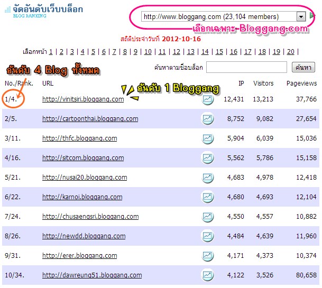This screenshot has width=322, height=288.
Task: Click the statistics date 2012-10-16
Action: (x=181, y=39)
